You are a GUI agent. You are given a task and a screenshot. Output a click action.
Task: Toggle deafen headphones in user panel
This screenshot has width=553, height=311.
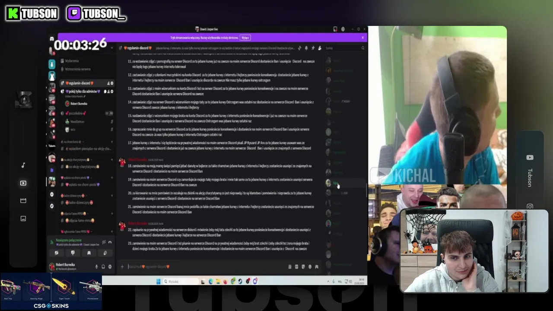(103, 267)
